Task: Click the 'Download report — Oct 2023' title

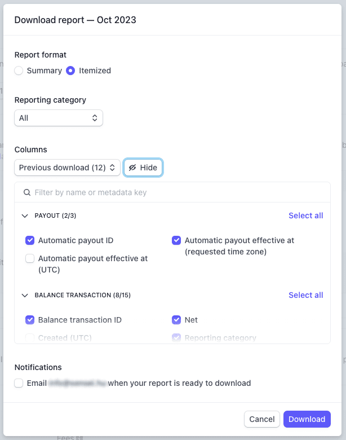Action: (x=75, y=20)
